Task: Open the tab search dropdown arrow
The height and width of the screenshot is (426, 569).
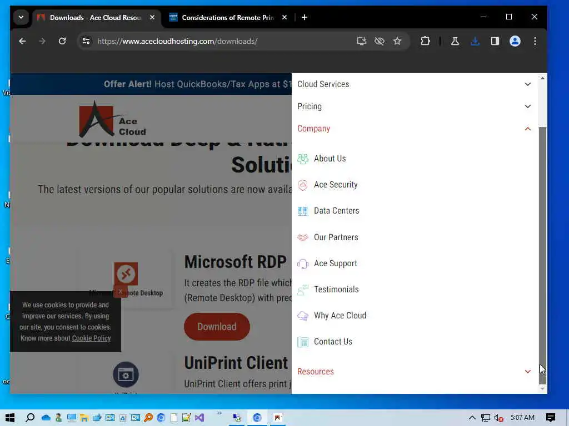Action: click(21, 17)
